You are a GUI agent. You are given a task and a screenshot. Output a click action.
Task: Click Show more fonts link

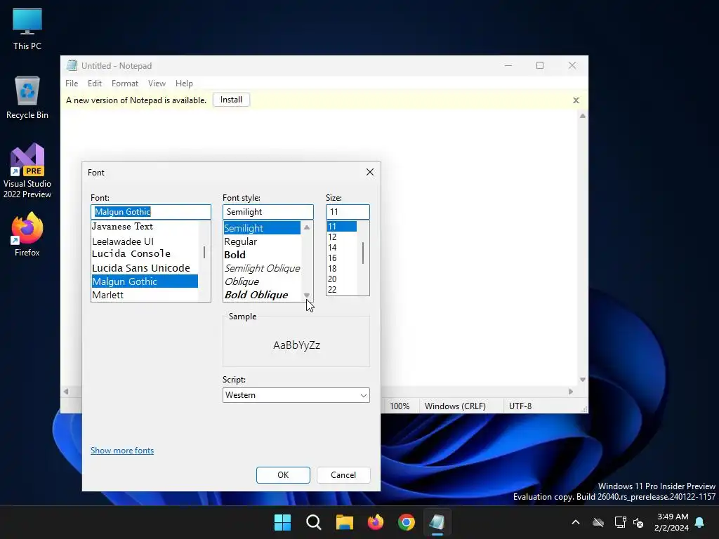(122, 451)
